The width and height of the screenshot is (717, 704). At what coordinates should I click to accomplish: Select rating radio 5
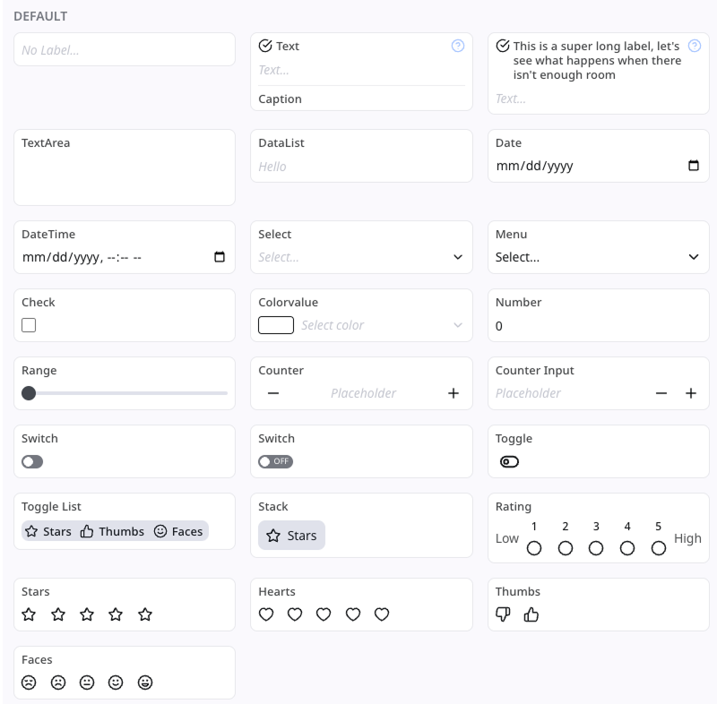[659, 548]
